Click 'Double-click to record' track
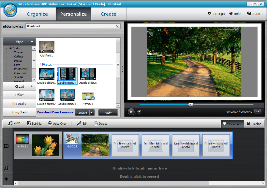This screenshot has height=188, width=267. click(140, 177)
